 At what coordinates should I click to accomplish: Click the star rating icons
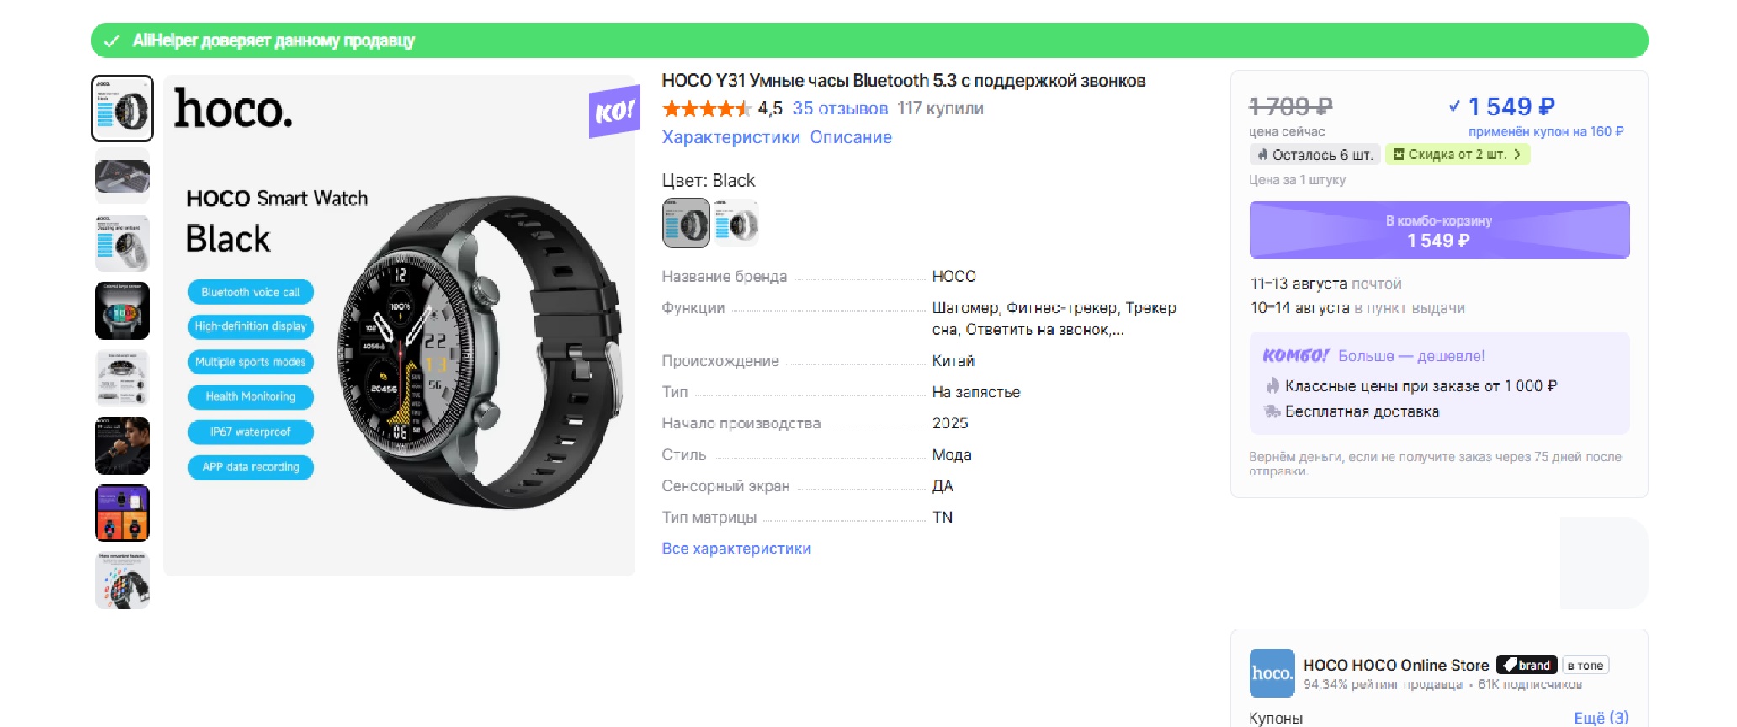click(x=706, y=109)
